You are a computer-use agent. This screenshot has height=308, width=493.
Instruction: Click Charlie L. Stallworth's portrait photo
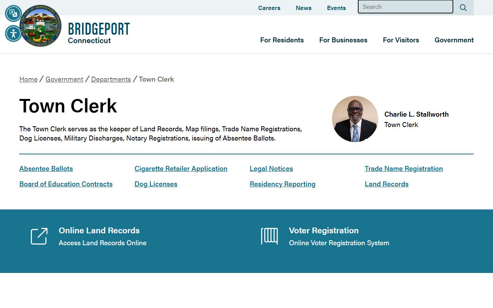[355, 119]
